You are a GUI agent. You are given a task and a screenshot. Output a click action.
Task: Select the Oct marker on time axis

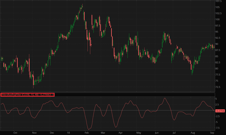(15, 132)
